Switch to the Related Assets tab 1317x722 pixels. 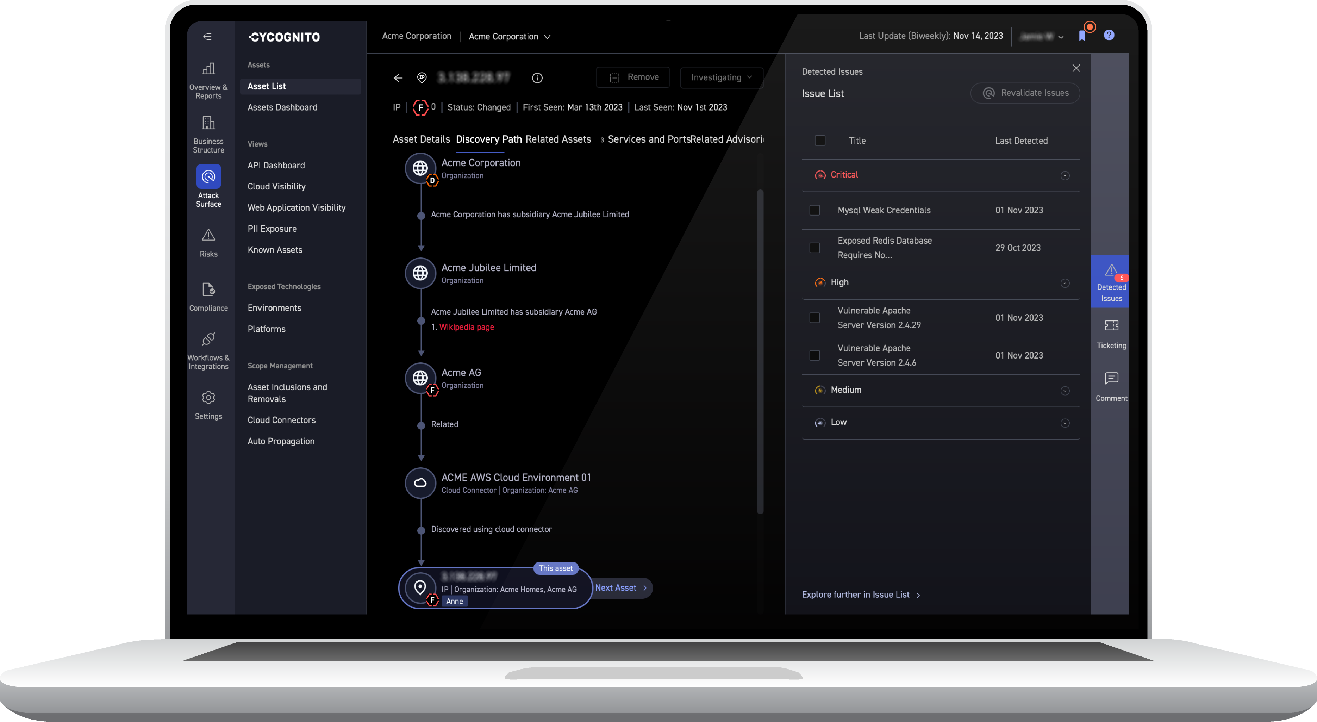point(557,139)
